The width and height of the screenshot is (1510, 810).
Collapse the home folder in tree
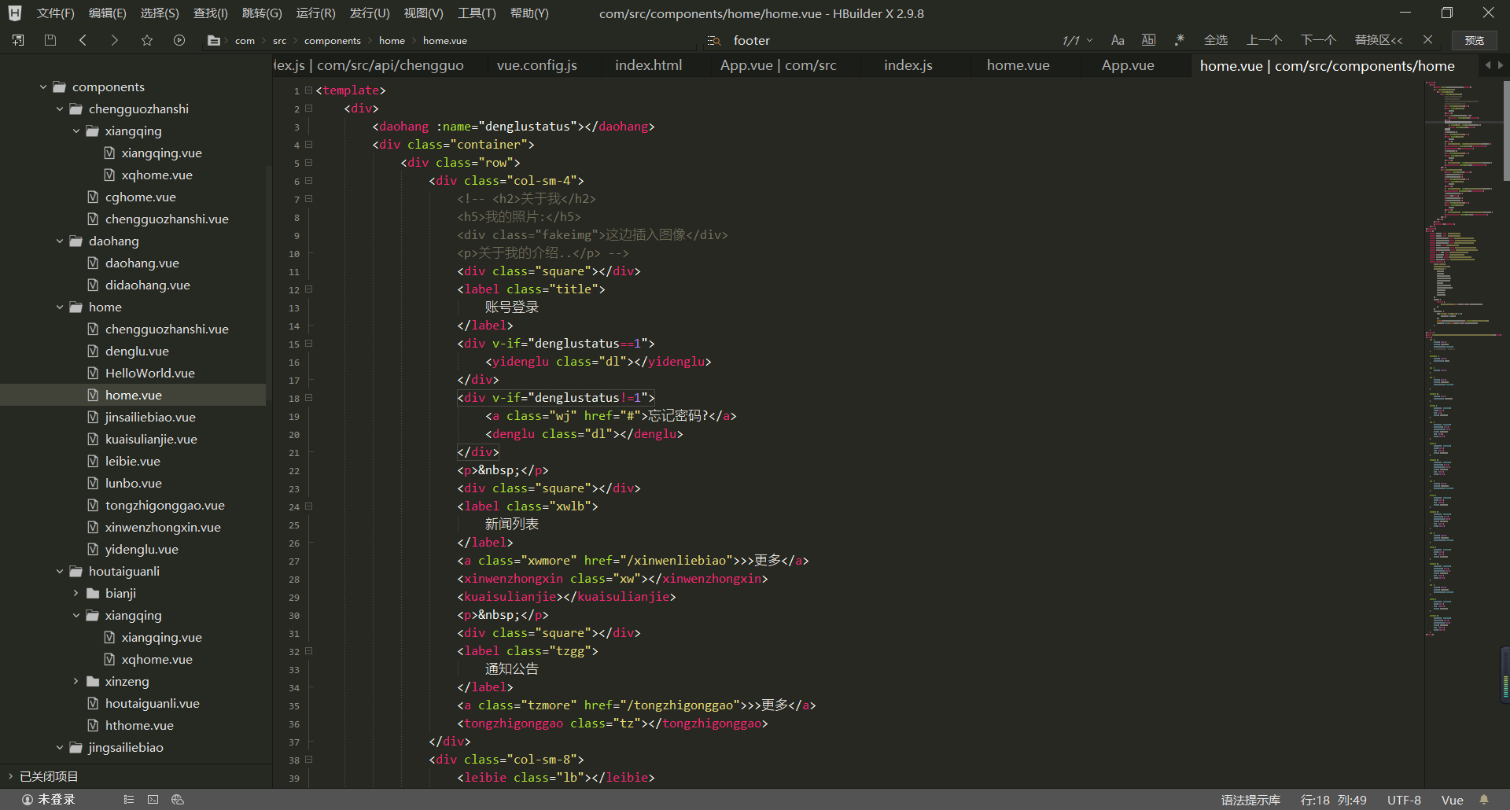[x=60, y=307]
